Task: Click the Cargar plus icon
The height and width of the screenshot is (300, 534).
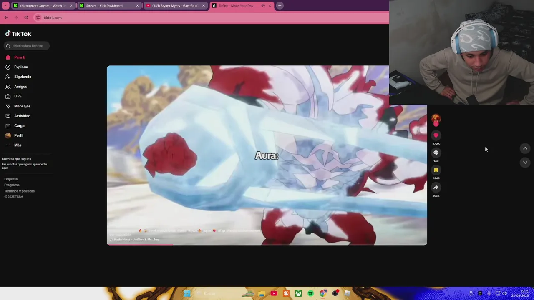Action: [8, 126]
